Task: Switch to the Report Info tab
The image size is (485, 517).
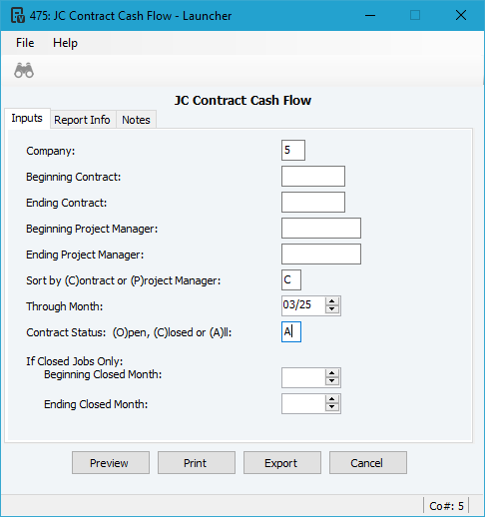Action: click(82, 120)
